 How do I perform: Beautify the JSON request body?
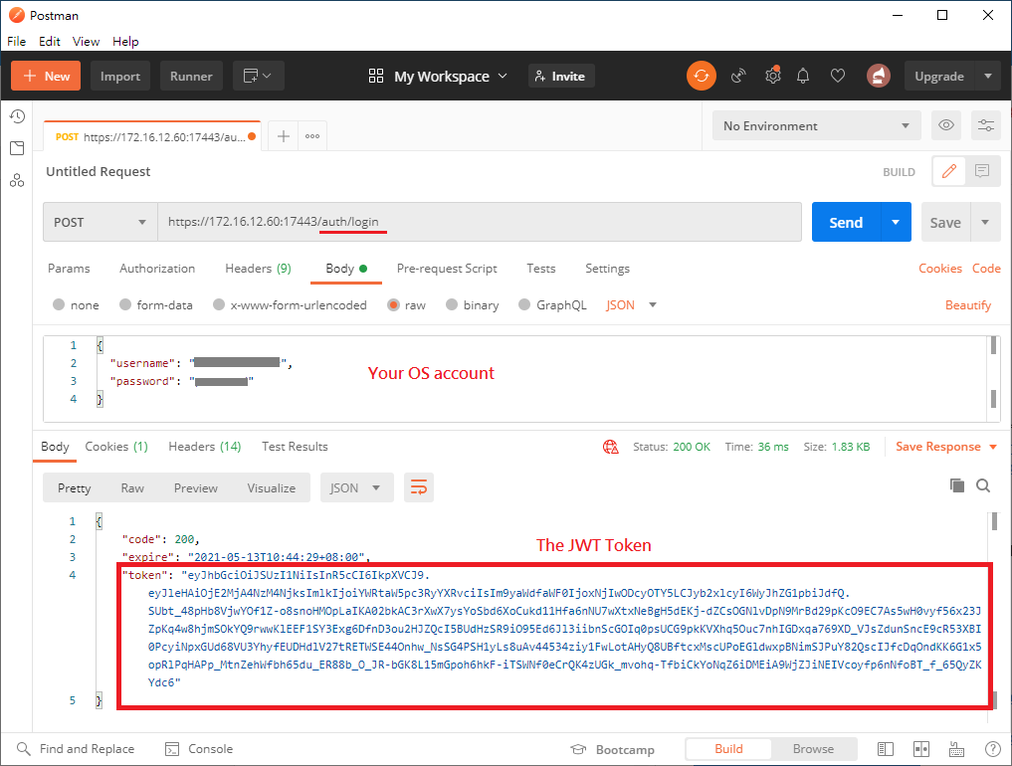point(967,305)
